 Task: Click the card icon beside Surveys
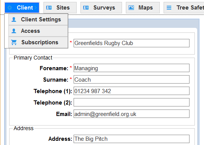[x=86, y=8]
